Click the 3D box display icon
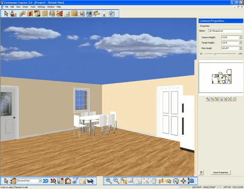This screenshot has height=189, width=244. click(82, 181)
